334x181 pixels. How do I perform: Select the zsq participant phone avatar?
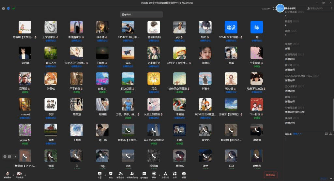(128, 156)
